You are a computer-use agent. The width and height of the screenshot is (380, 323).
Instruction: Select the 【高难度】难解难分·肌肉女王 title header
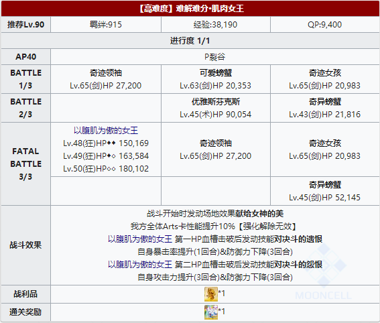coord(190,9)
